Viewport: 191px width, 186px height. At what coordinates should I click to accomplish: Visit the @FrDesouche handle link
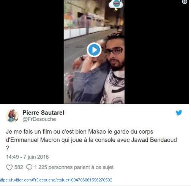coord(39,119)
